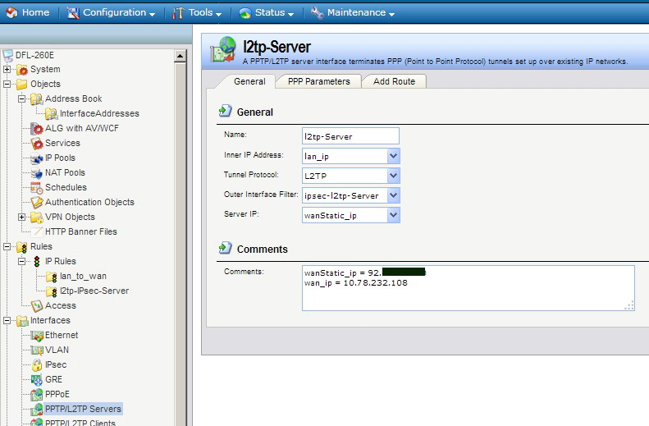Click the Services gear icon
The width and height of the screenshot is (649, 426).
(37, 144)
